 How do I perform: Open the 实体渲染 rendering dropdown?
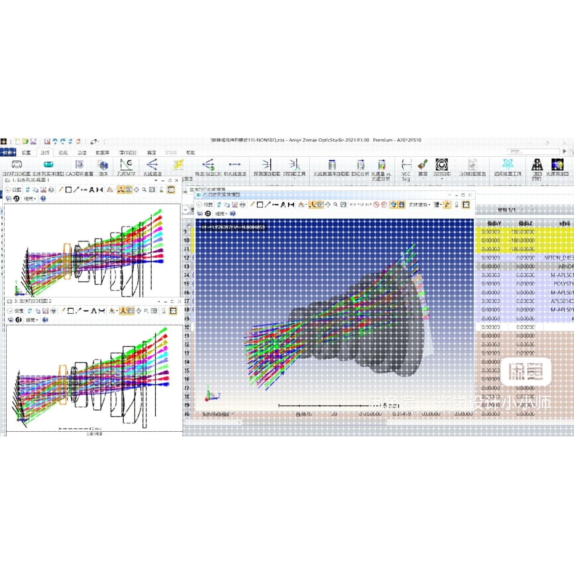[419, 205]
